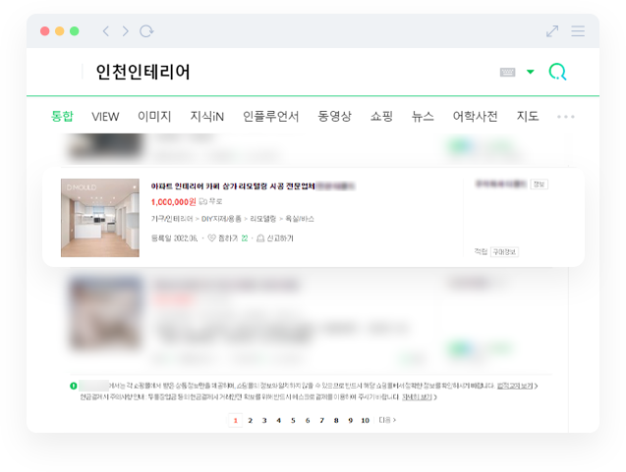Go to page 10
Viewport: 626px width, 472px height.
(366, 420)
